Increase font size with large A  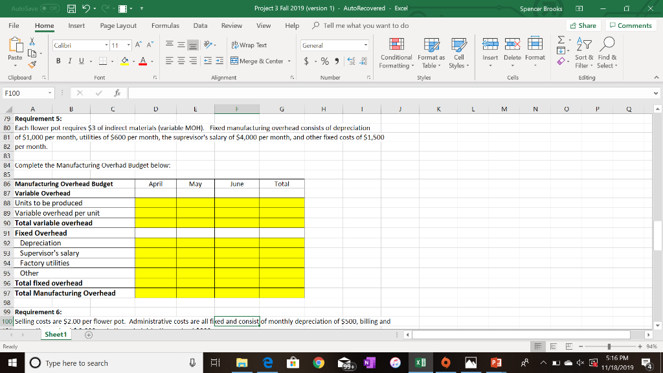coord(139,45)
